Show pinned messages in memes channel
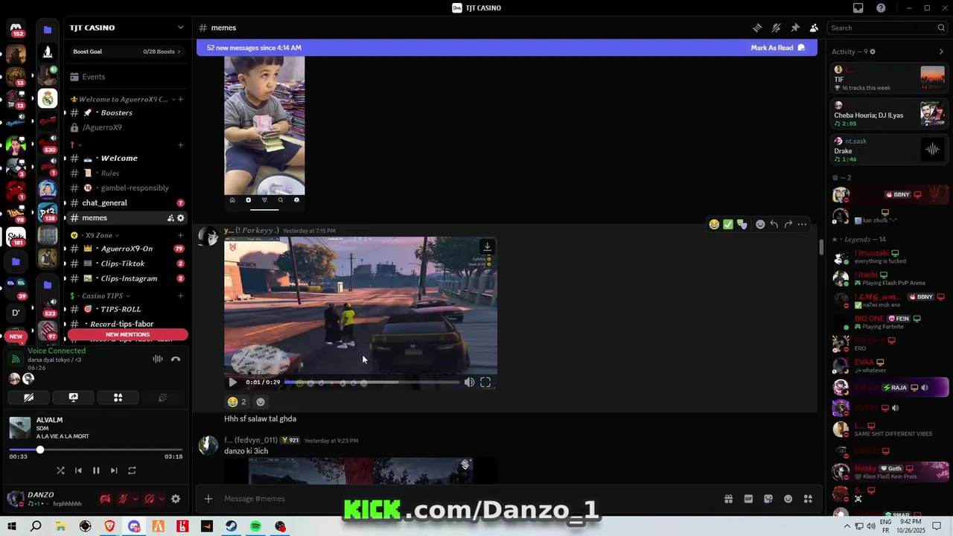This screenshot has height=536, width=953. point(795,28)
